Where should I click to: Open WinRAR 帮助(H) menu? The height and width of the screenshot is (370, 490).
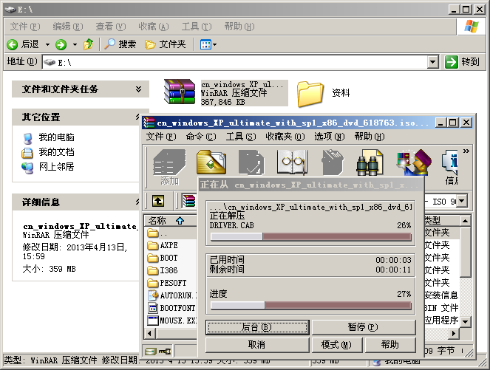pos(370,137)
